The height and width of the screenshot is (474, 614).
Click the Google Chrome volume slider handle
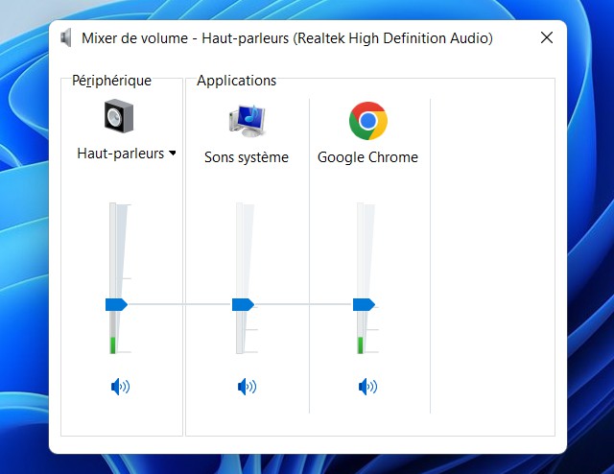[364, 304]
